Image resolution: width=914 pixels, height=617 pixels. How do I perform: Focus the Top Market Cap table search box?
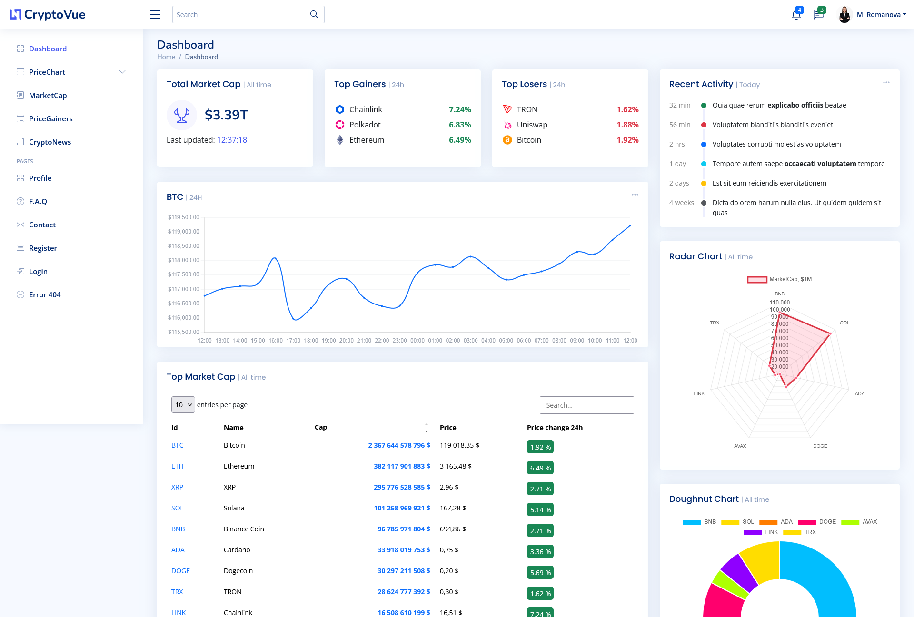coord(587,405)
